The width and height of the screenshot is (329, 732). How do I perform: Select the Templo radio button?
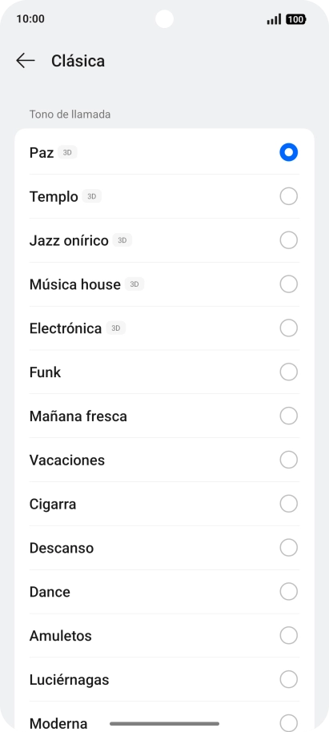click(x=288, y=196)
